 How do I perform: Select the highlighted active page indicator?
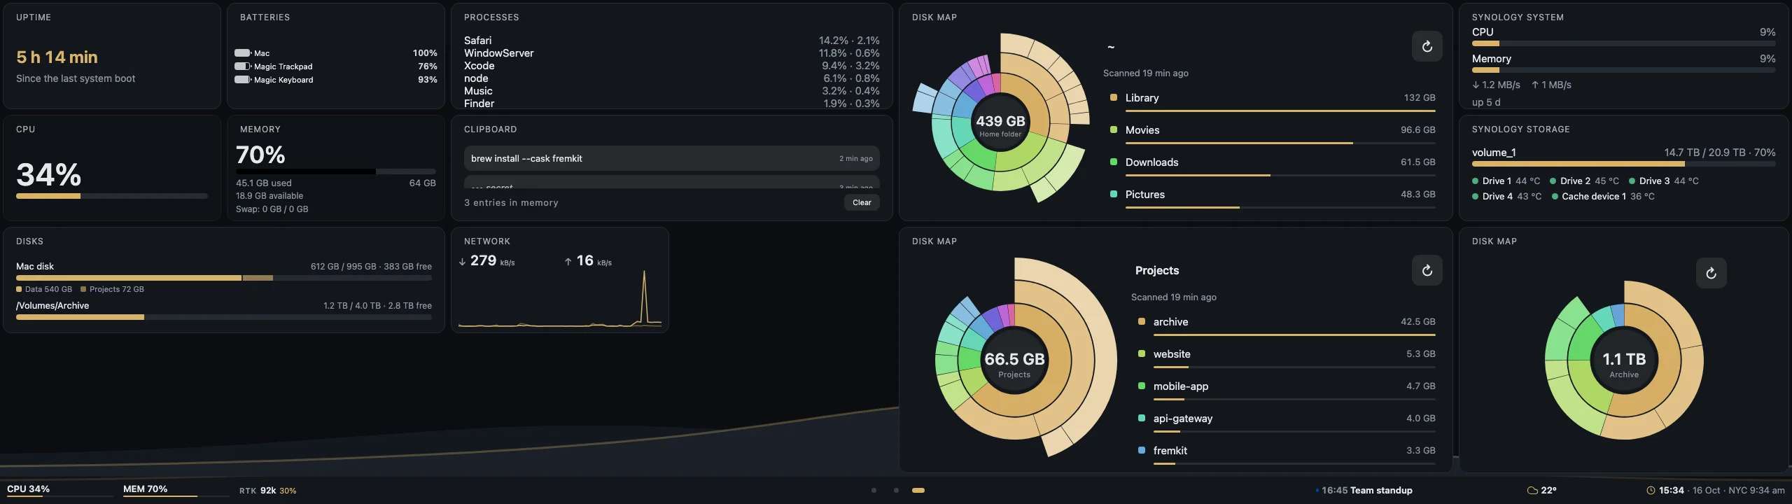pos(918,490)
